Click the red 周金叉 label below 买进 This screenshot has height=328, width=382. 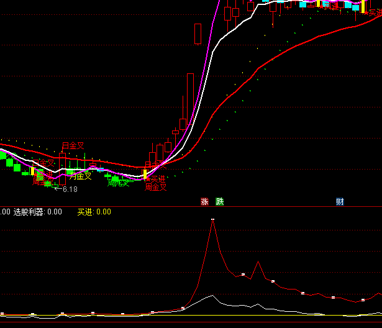(156, 187)
